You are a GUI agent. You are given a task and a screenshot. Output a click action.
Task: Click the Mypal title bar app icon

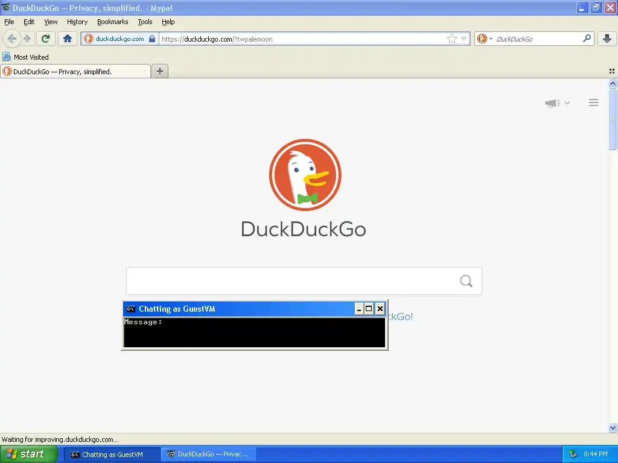point(6,7)
